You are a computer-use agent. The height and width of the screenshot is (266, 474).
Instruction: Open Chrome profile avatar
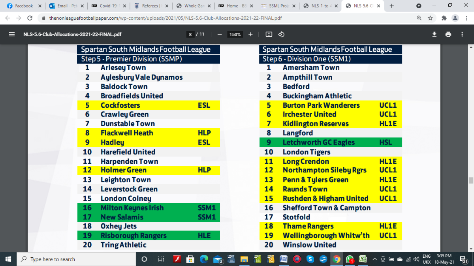pyautogui.click(x=455, y=18)
